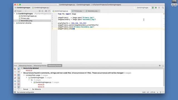Select Primary.jpg in project tree
Screen dimensions: 178x100
[25, 18]
